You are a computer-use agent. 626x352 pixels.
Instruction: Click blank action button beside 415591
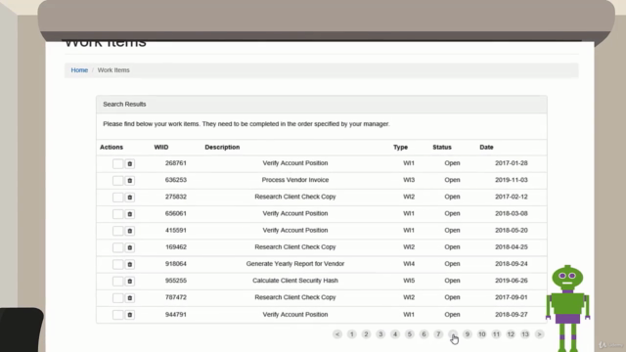[x=117, y=231]
